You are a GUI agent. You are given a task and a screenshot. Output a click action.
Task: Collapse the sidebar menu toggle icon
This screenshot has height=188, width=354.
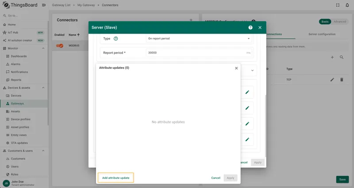click(x=44, y=5)
